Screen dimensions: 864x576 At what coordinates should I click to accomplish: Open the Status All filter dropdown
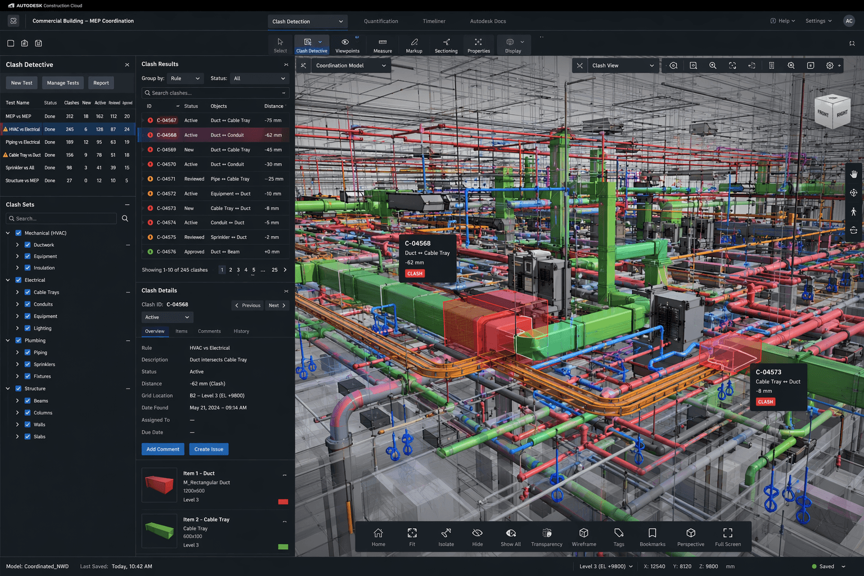[259, 79]
